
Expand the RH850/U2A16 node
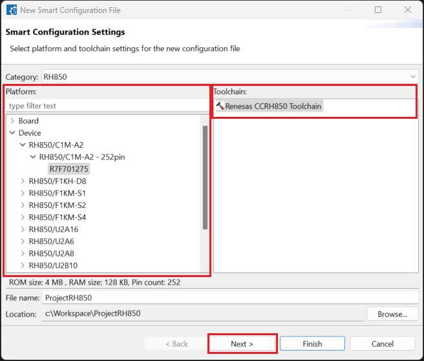point(23,229)
